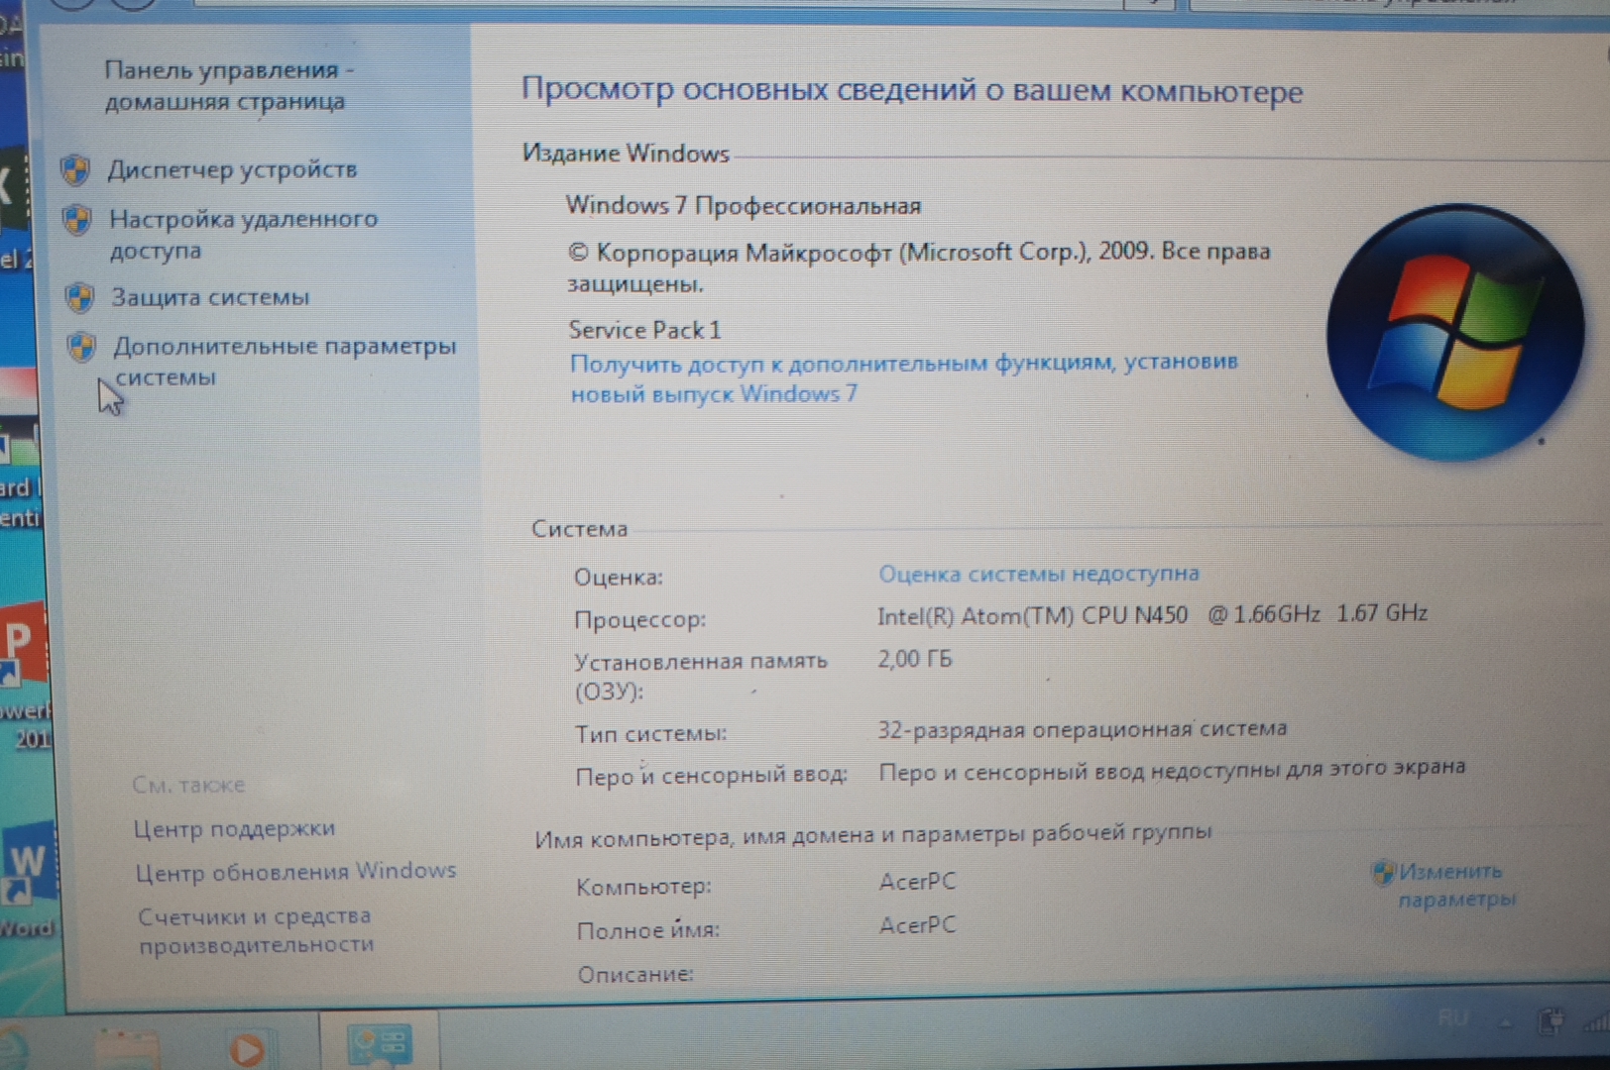Open Центр поддержки under См. также

coord(234,828)
